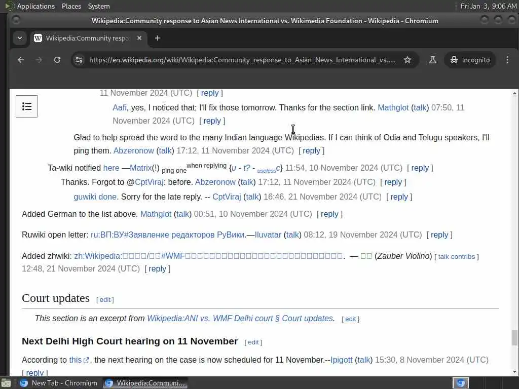Image resolution: width=519 pixels, height=389 pixels.
Task: Open the Places menu
Action: click(71, 6)
